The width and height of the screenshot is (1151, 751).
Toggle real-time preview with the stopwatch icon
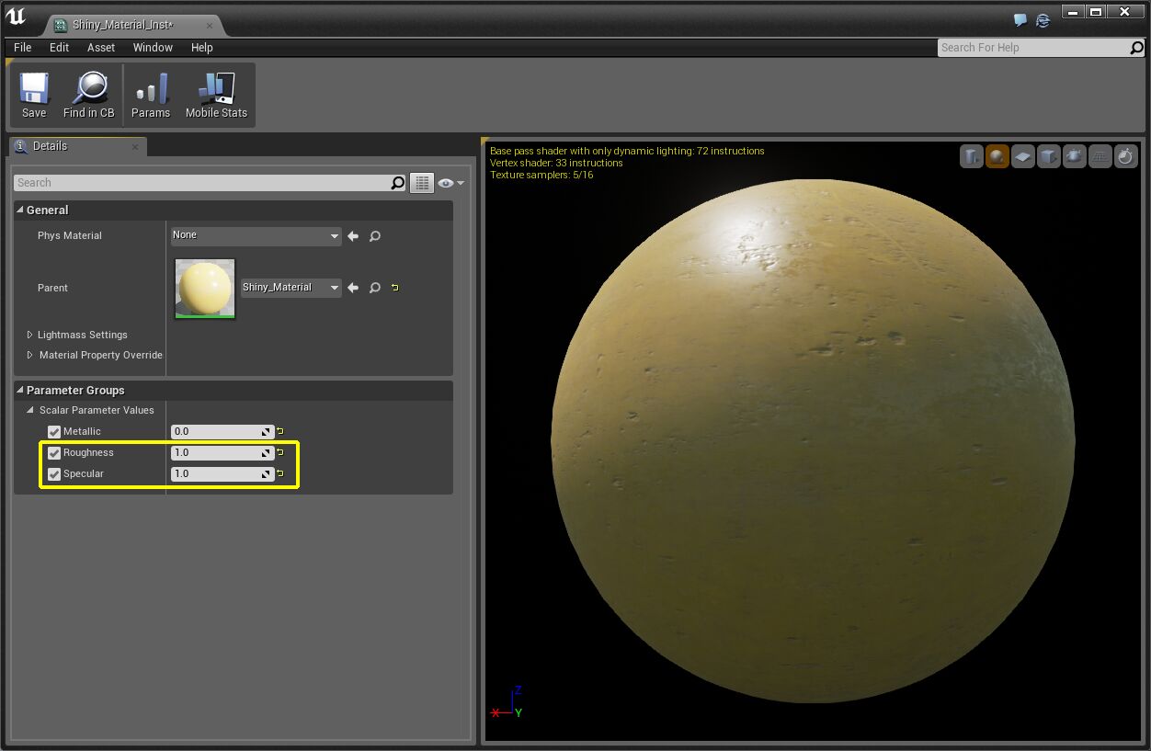tap(1125, 156)
